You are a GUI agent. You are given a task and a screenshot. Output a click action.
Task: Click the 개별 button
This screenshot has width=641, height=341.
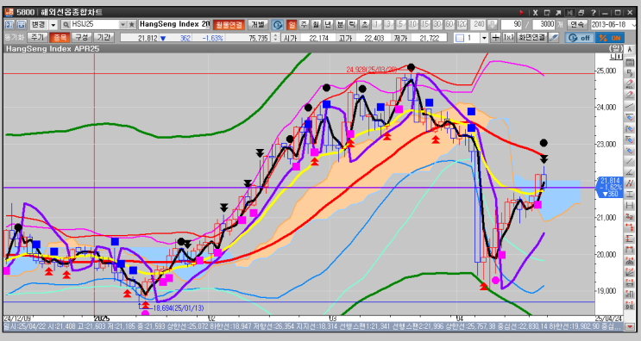258,25
